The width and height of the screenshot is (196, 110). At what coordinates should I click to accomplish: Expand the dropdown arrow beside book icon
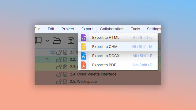pos(47,41)
